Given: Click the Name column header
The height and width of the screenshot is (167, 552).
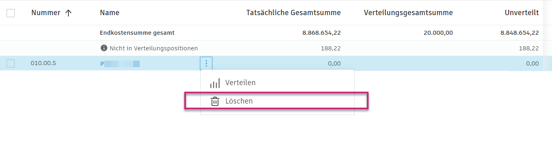Looking at the screenshot, I should pos(110,13).
